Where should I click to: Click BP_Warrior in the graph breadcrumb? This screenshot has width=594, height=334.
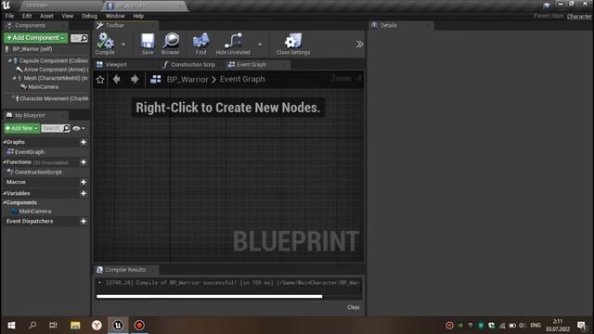pos(187,79)
